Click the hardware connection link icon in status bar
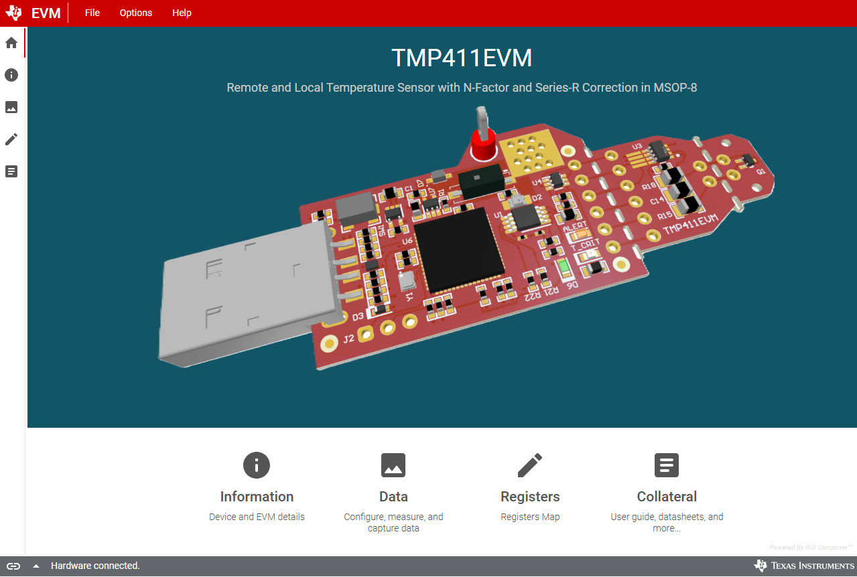 (x=13, y=566)
